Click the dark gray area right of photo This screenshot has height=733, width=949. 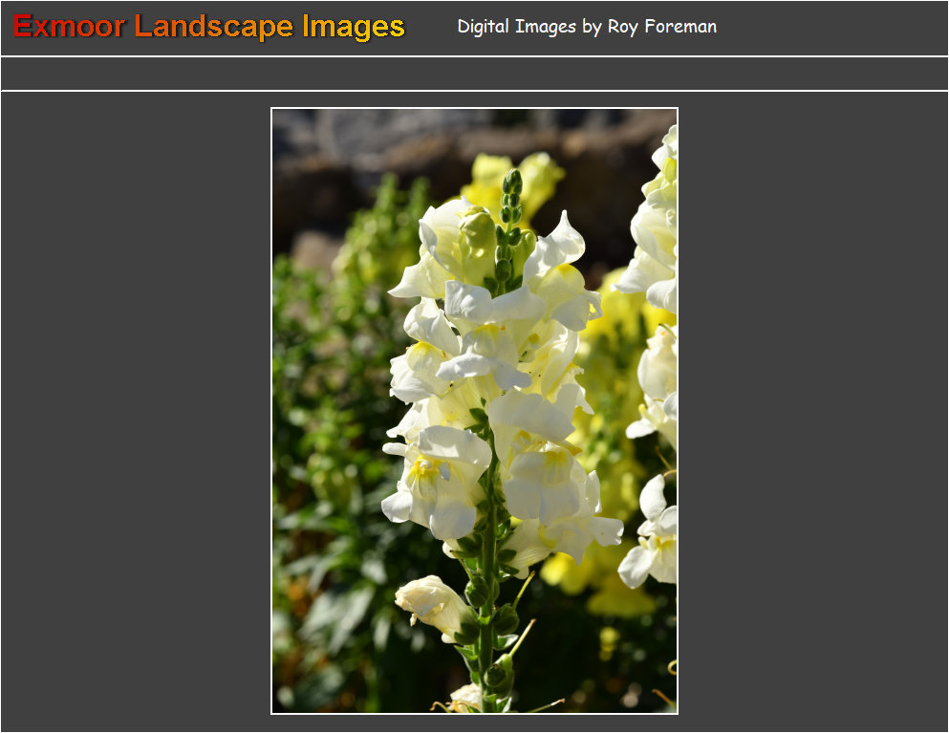pyautogui.click(x=812, y=411)
